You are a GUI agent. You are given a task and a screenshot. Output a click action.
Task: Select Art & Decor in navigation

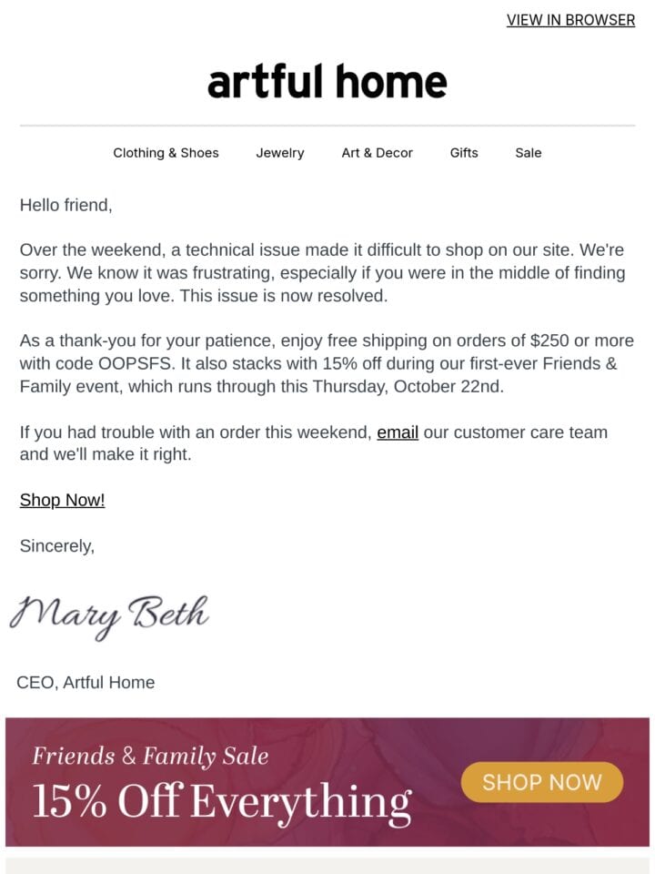point(377,153)
